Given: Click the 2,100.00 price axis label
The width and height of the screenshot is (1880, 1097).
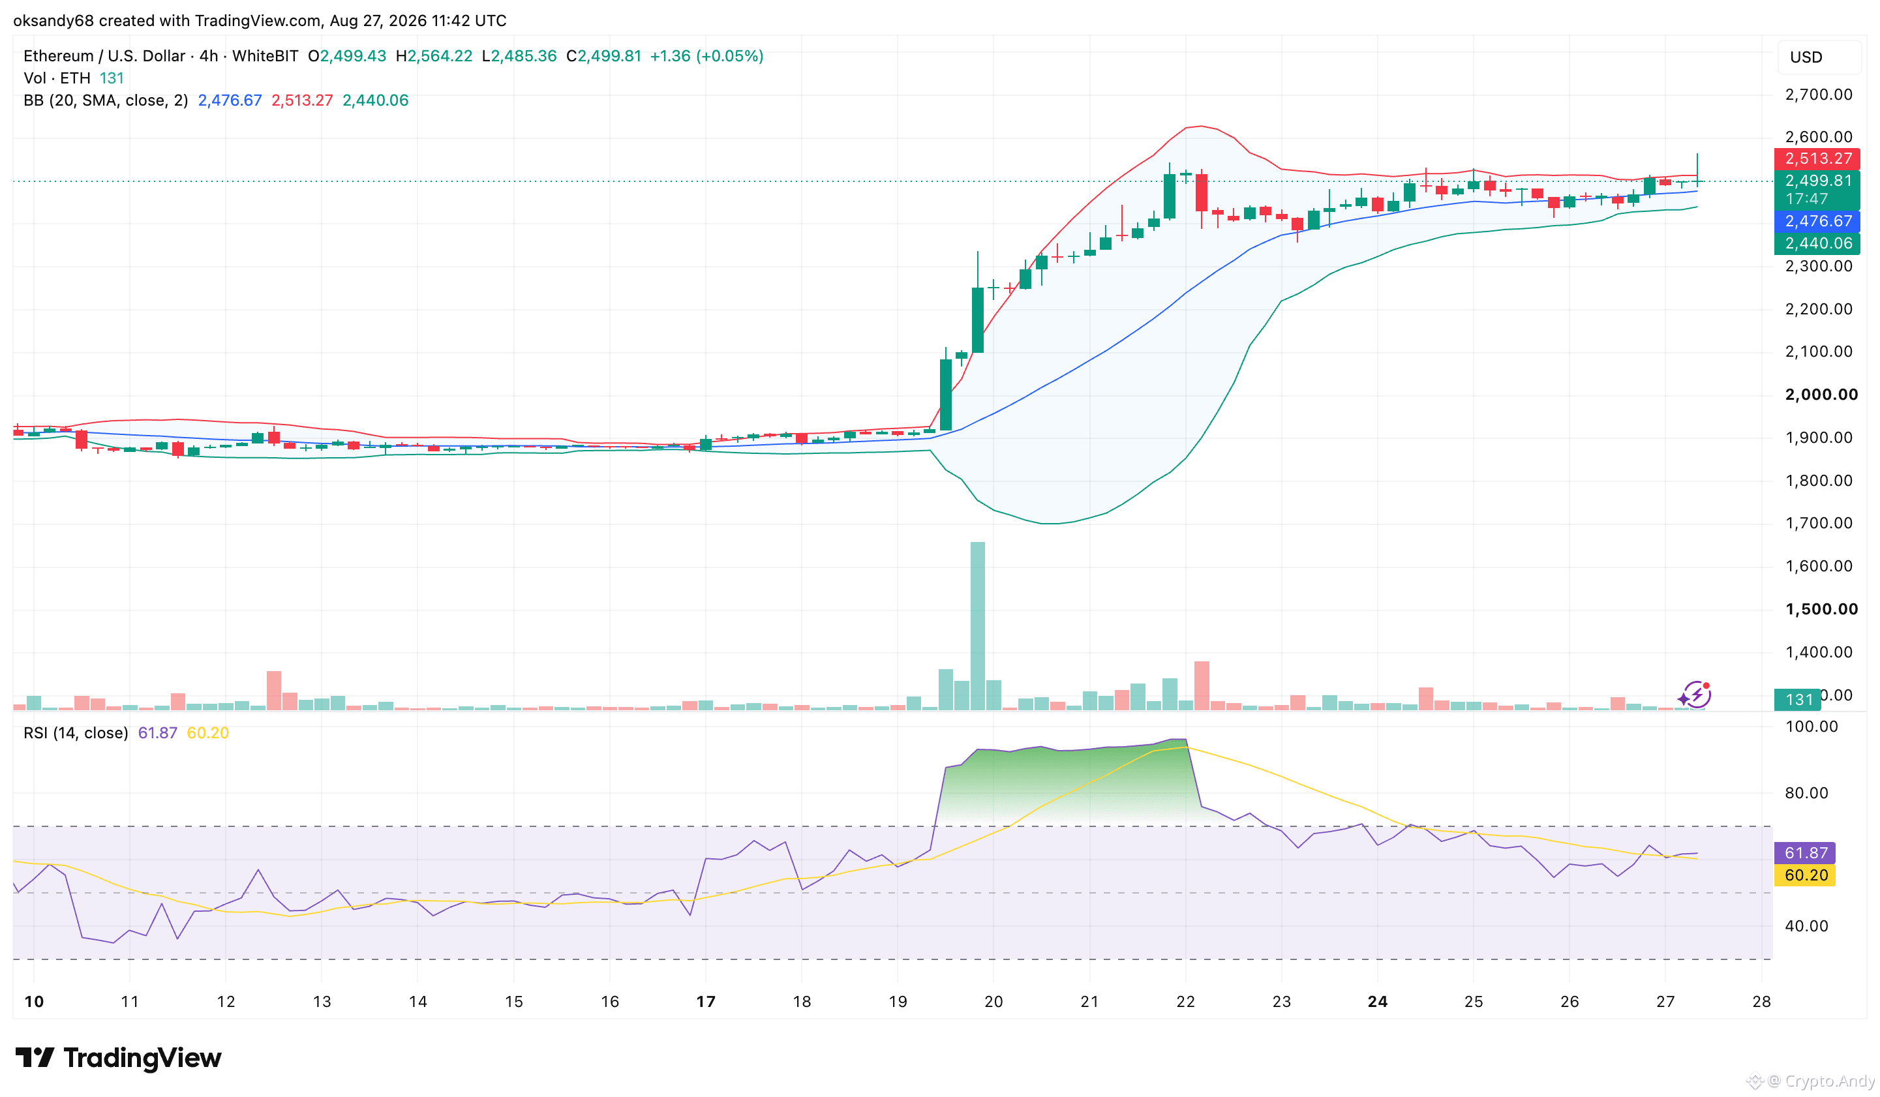Looking at the screenshot, I should point(1819,352).
